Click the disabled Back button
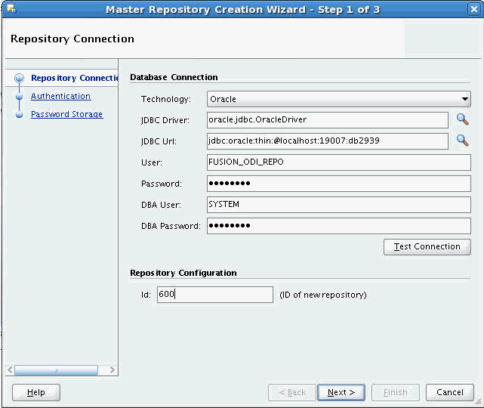Viewport: 484px width, 408px height. 292,392
